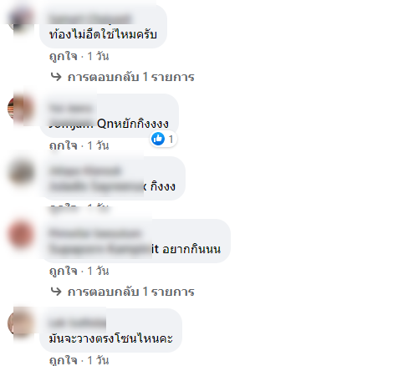
Task: Click the blue thumbs-up reaction icon
Action: (158, 139)
